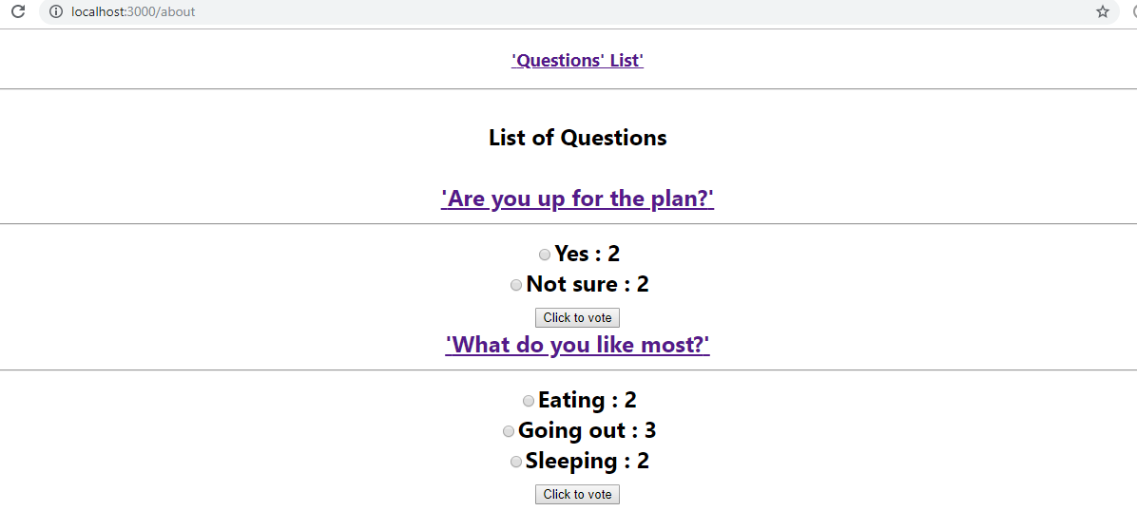Pick the Sleeping radio button
The height and width of the screenshot is (511, 1137).
click(516, 462)
